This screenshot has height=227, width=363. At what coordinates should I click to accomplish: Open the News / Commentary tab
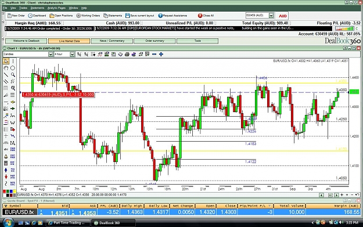[x=112, y=41]
